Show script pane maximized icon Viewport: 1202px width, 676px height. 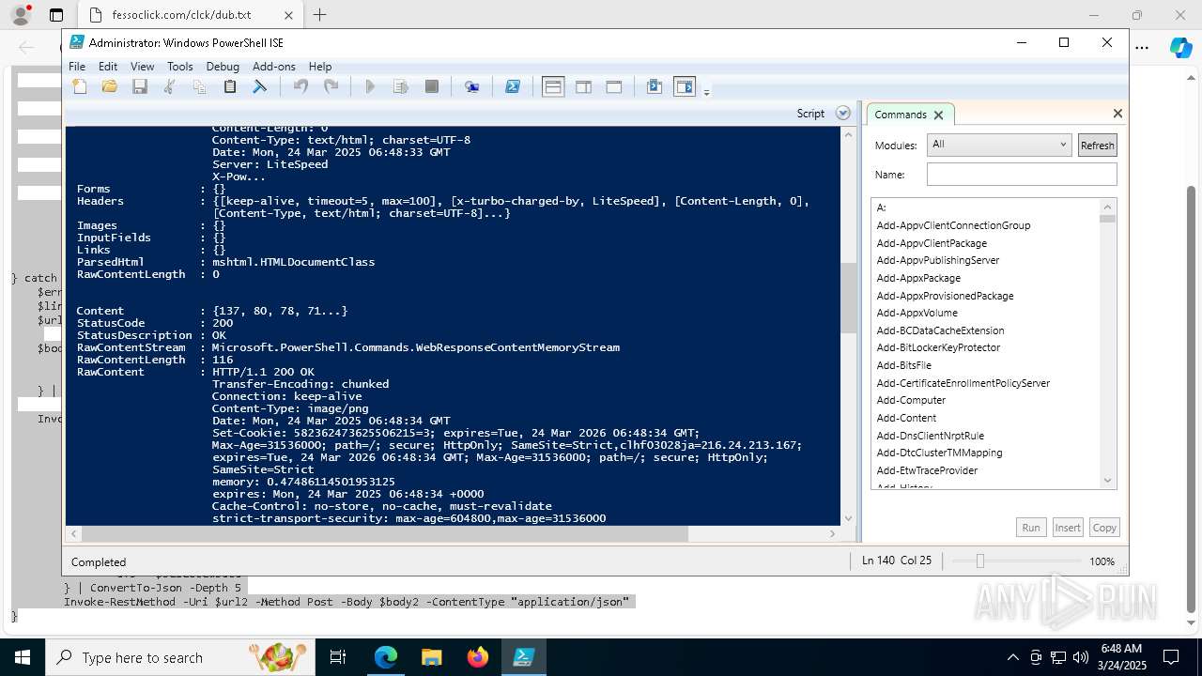click(613, 86)
